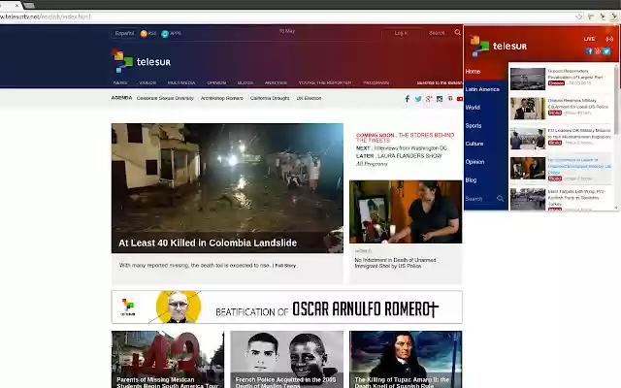The height and width of the screenshot is (388, 621).
Task: Select the OPINION item in main navigation
Action: 216,82
